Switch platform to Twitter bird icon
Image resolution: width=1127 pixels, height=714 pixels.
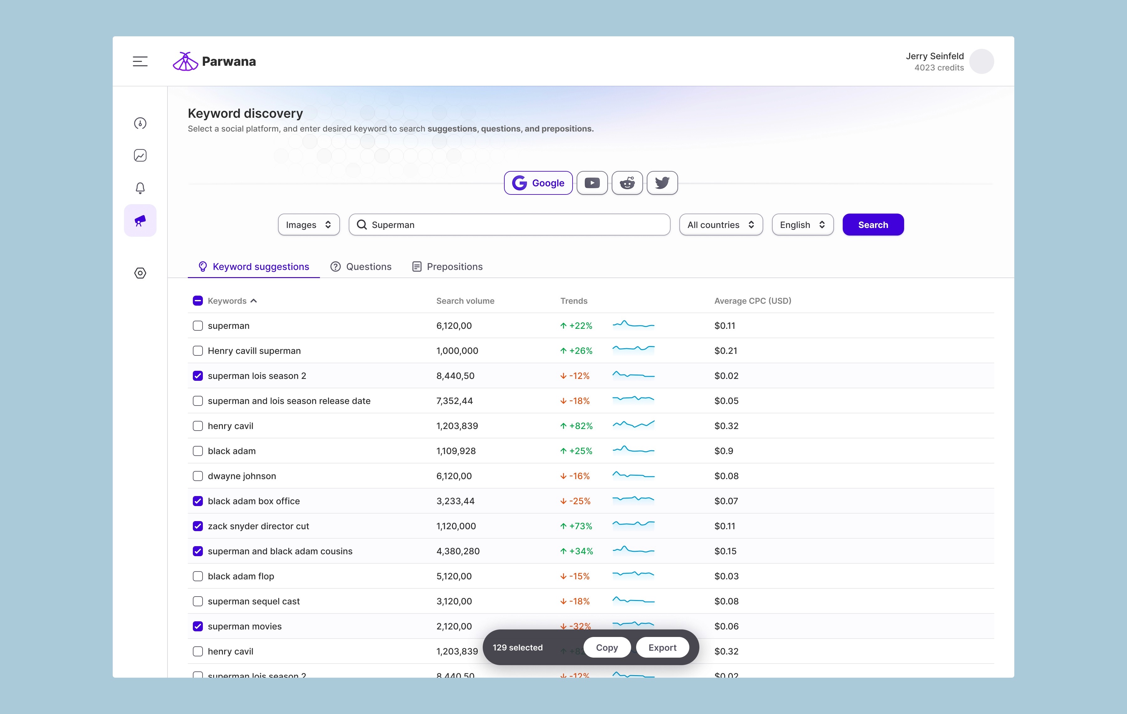pos(662,183)
